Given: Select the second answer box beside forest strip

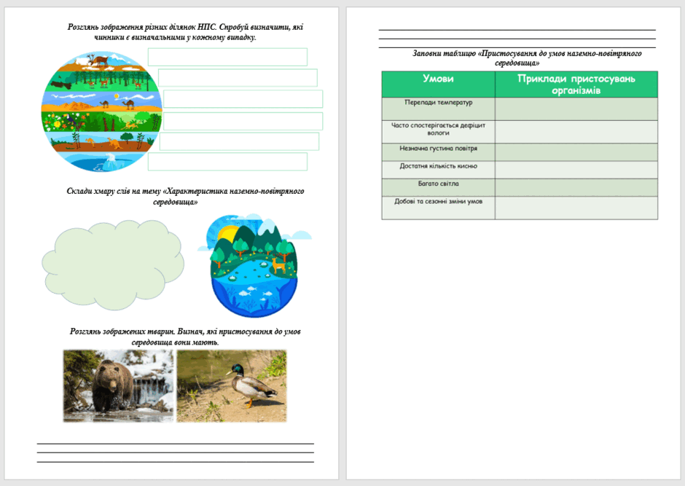Looking at the screenshot, I should pos(238,78).
